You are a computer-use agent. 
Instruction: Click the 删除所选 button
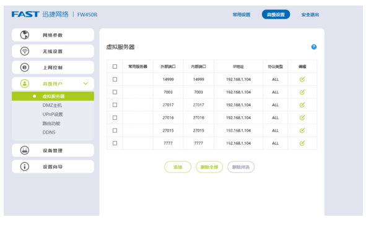point(241,167)
